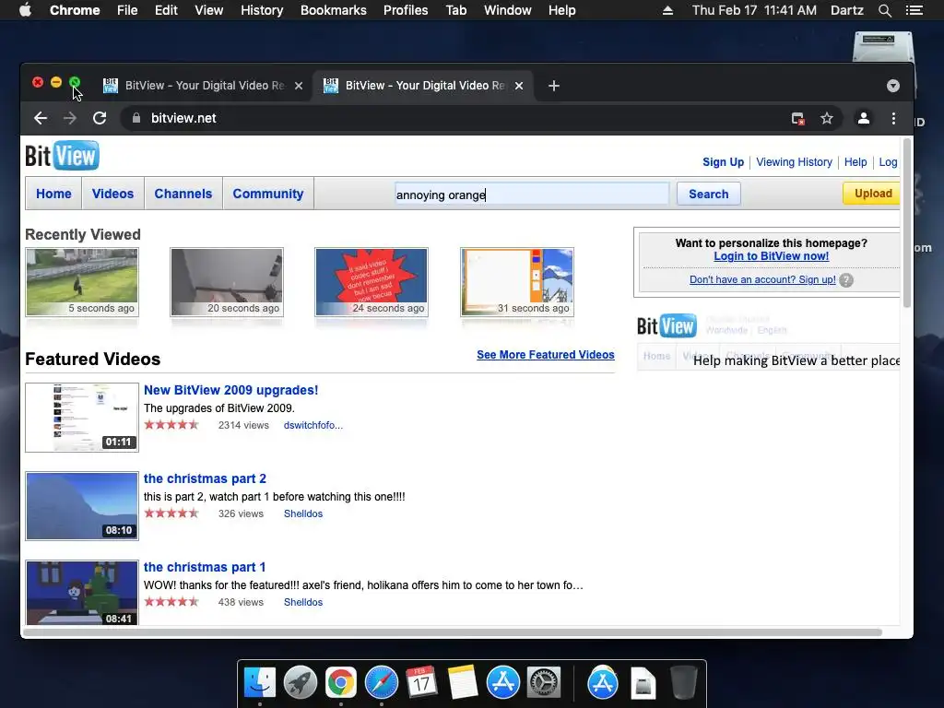Click the horizontal scrollbar at page bottom

[x=452, y=632]
